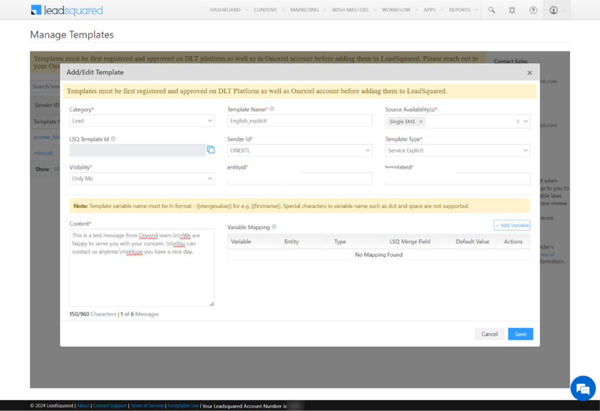Viewport: 600px width, 411px height.
Task: Click the Default Value column header
Action: tap(473, 242)
